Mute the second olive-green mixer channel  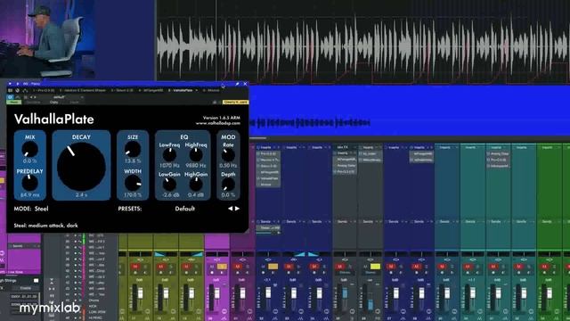(x=160, y=267)
